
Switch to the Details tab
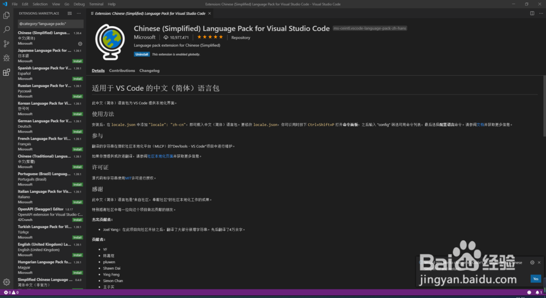(98, 70)
